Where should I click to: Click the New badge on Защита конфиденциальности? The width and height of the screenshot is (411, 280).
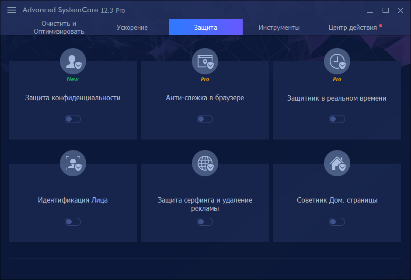(73, 79)
